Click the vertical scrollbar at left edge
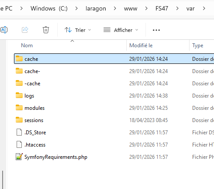 click(3, 180)
